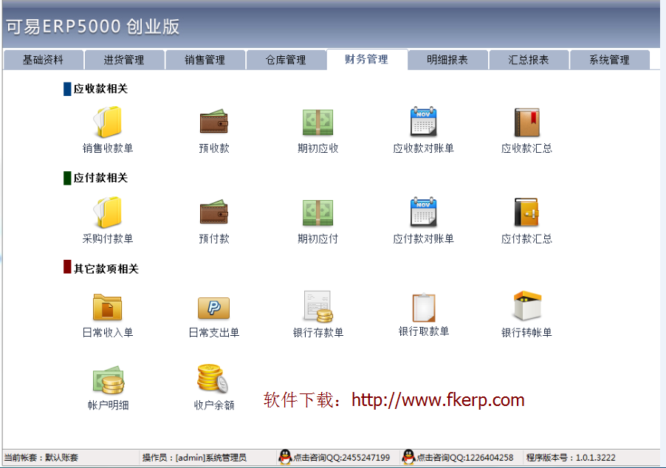666x468 pixels.
Task: Click 程序版本号 1.0.1.3222 status entry
Action: tap(571, 458)
